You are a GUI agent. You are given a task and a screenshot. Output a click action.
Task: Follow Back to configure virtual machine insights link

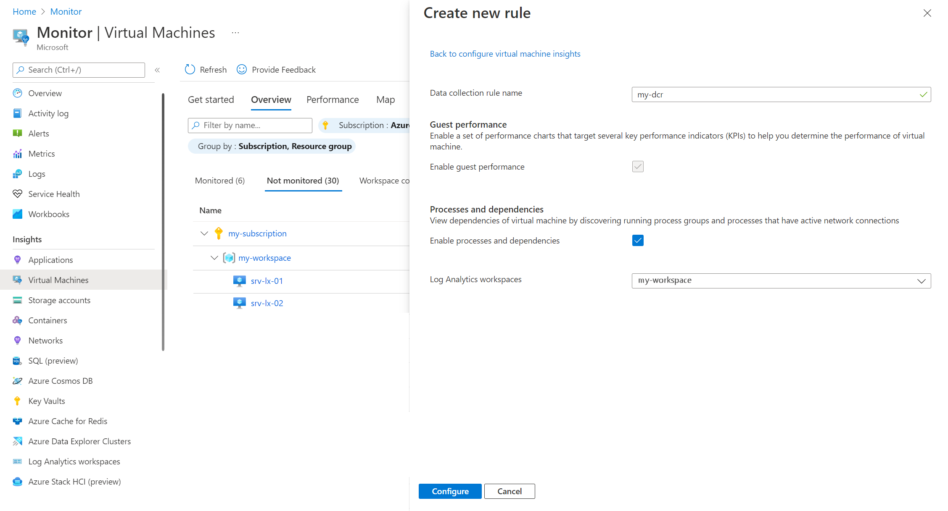504,54
